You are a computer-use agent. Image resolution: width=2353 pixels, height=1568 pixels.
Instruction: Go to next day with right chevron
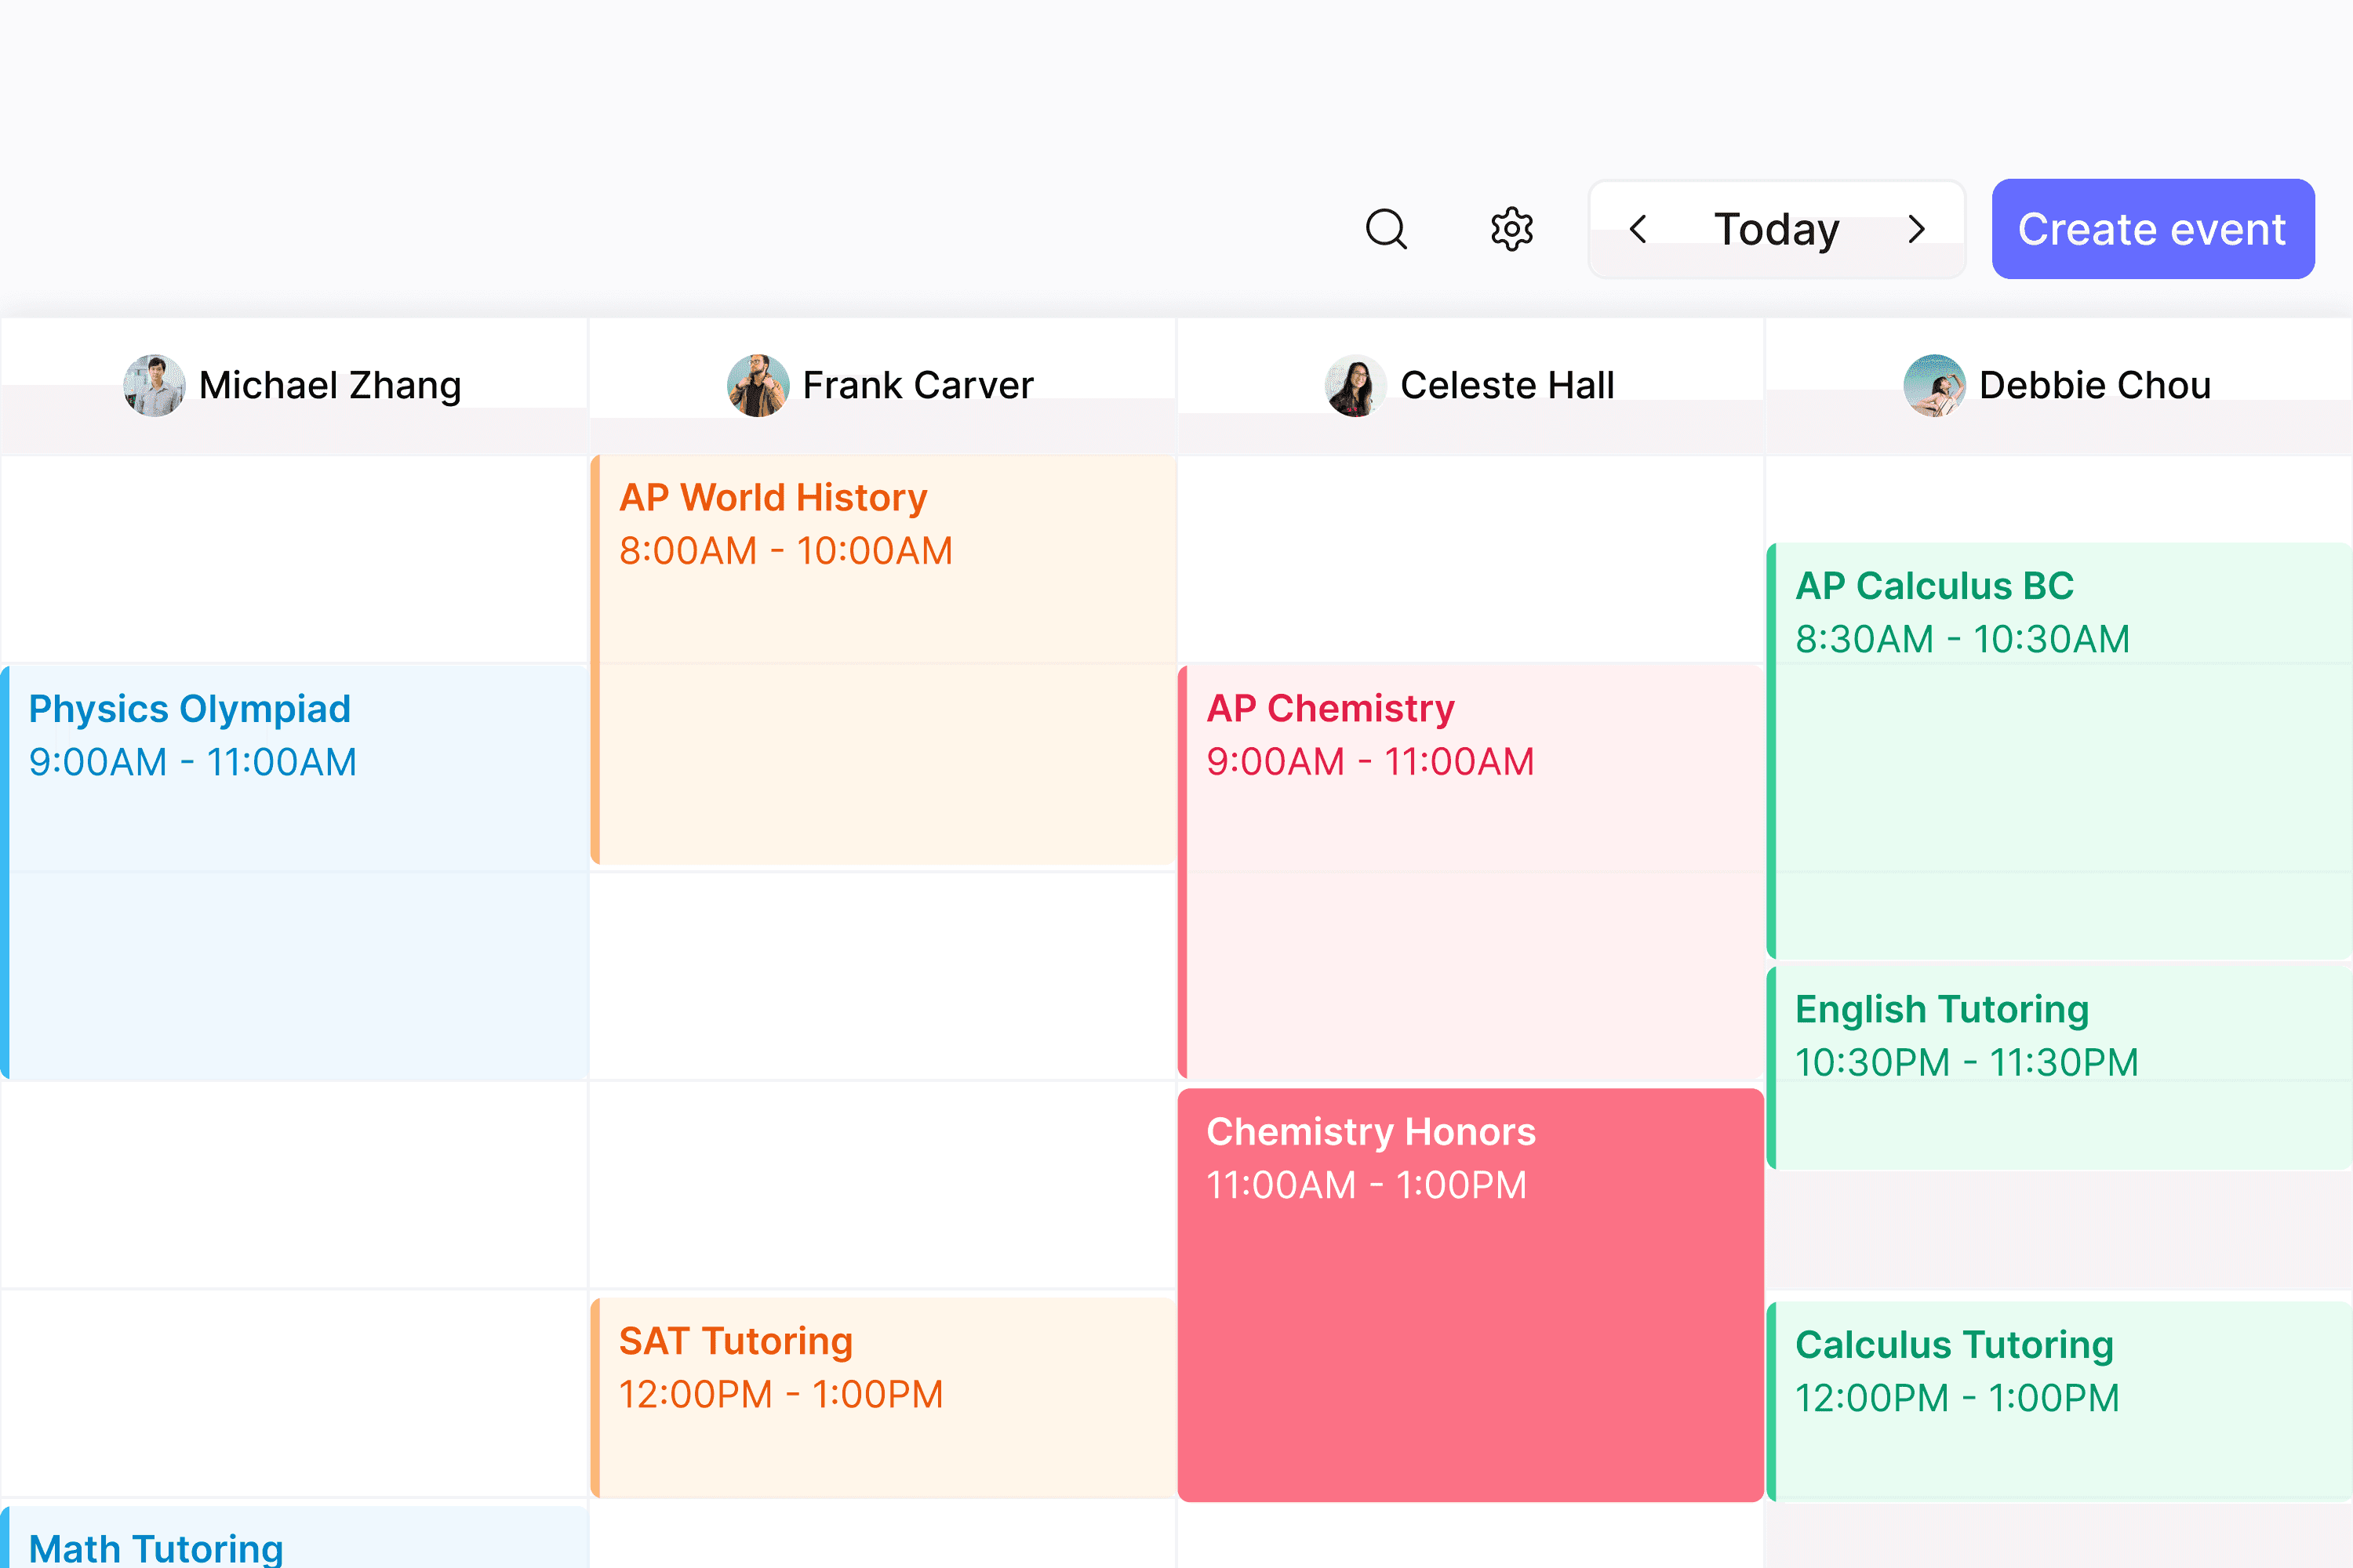tap(1916, 229)
